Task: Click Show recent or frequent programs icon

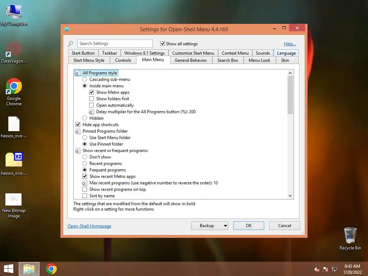Action: 78,151
